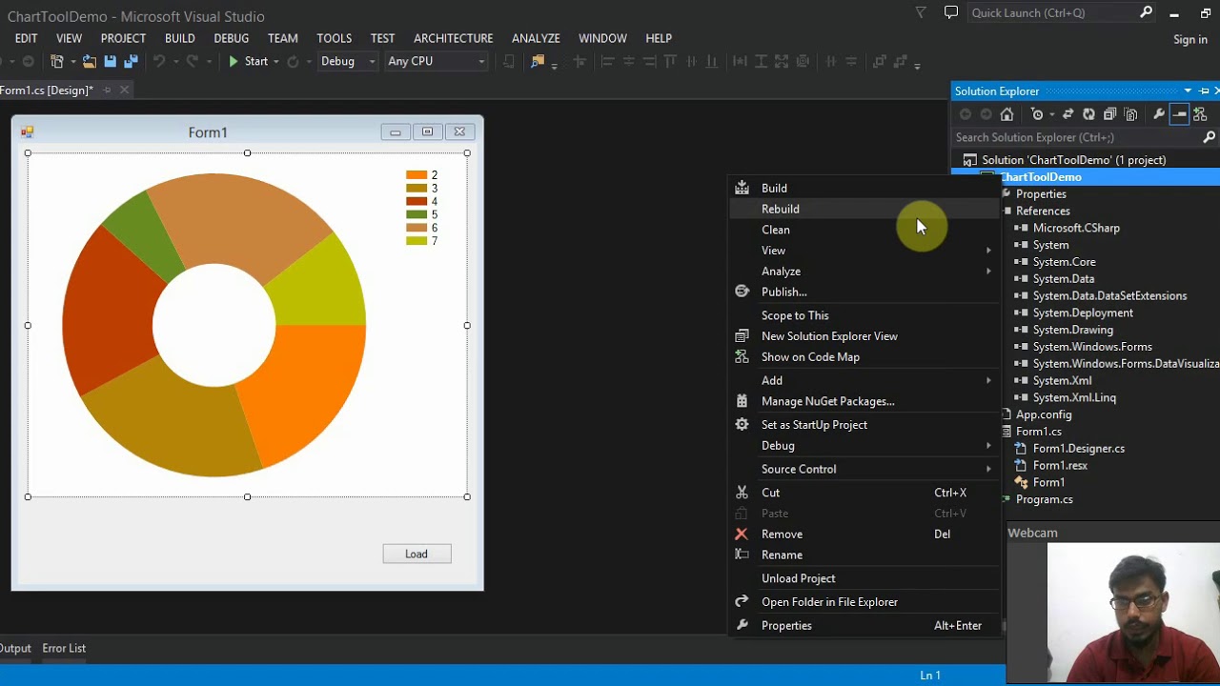Viewport: 1220px width, 686px height.
Task: Click the notifications filter flag icon
Action: [x=921, y=12]
